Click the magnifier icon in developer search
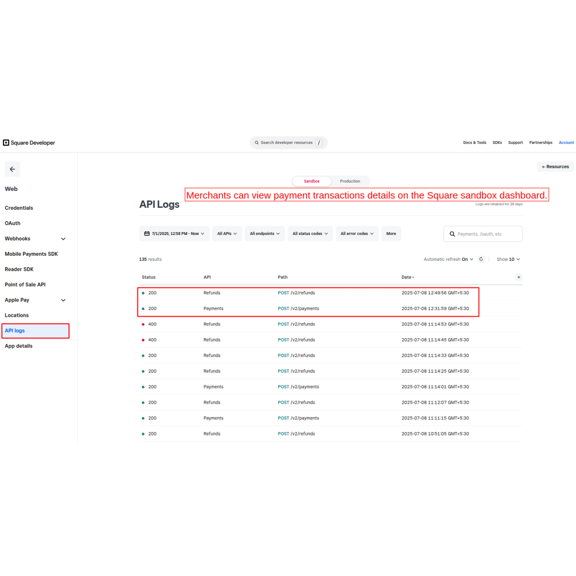 pos(256,143)
